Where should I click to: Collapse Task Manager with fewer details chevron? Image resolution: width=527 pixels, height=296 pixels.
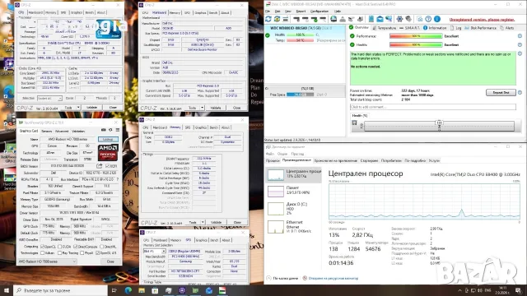pyautogui.click(x=268, y=278)
